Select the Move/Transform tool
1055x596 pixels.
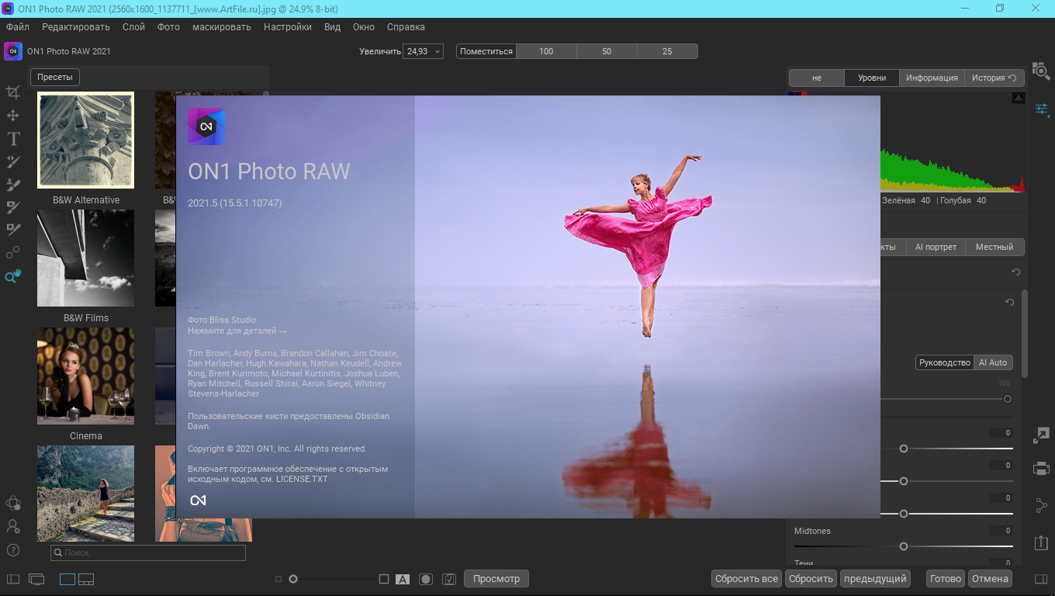(x=13, y=116)
